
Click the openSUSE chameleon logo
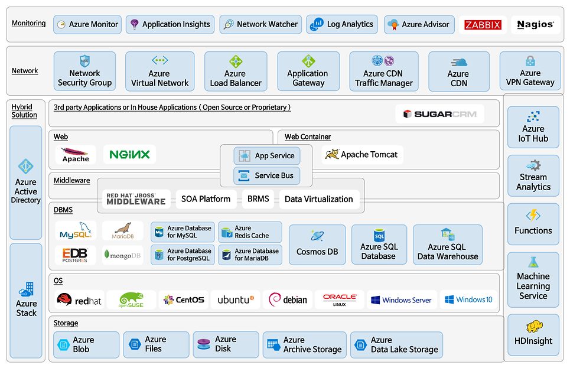pos(131,300)
